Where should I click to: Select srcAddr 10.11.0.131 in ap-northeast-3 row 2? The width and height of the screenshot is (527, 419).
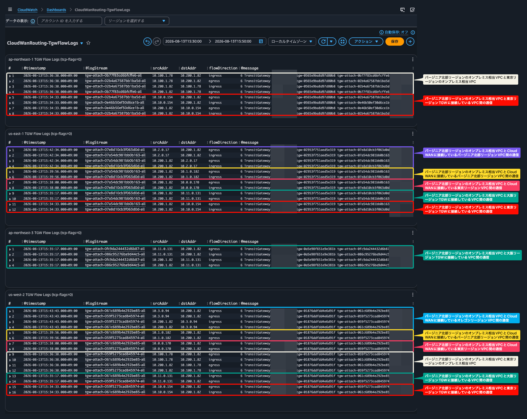point(162,254)
